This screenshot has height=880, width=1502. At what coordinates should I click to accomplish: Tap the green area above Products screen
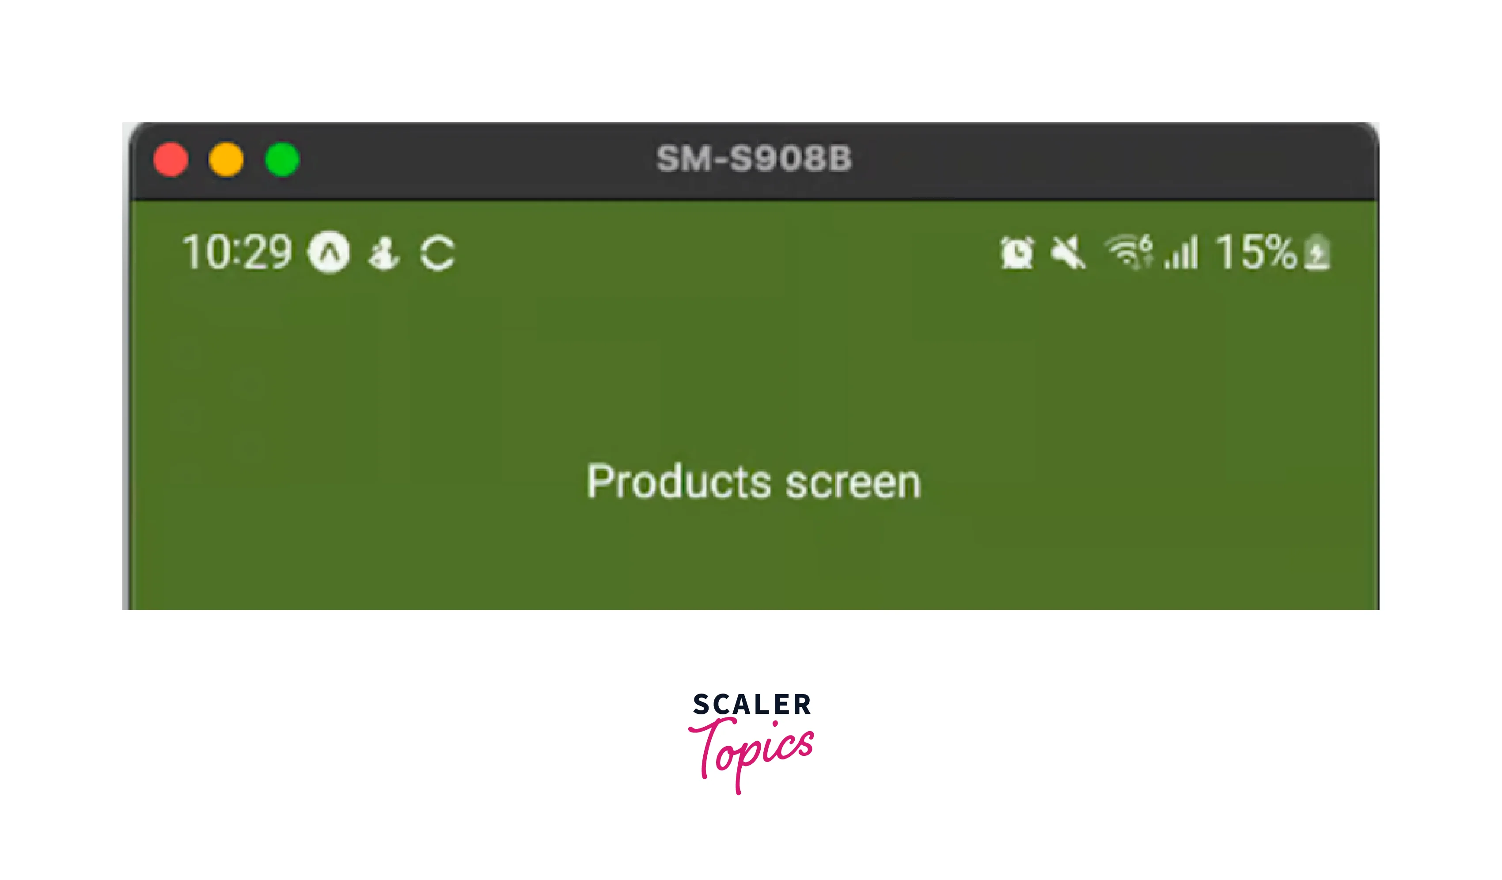click(x=754, y=370)
